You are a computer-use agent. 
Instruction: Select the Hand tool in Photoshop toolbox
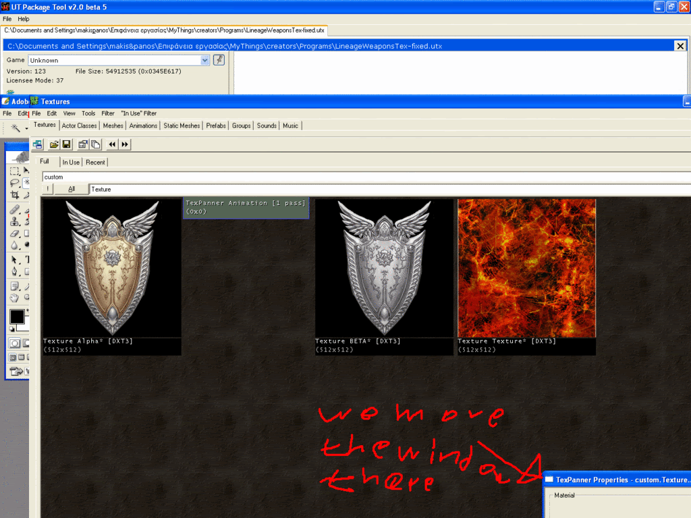[15, 297]
